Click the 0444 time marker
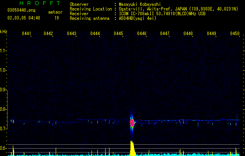The image size is (245, 156). point(95,34)
